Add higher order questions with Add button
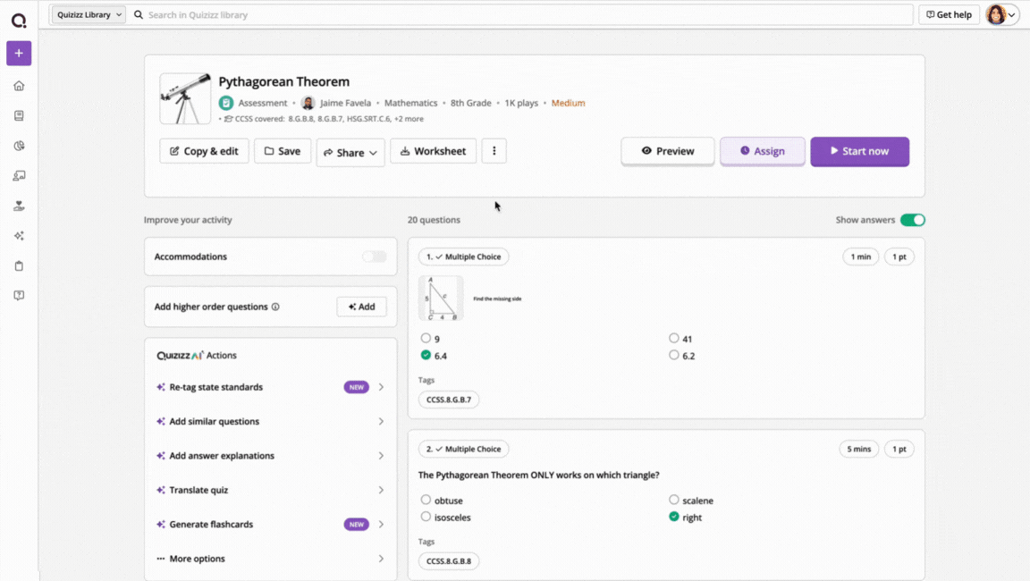Screen dimensions: 1030x581 tap(362, 307)
